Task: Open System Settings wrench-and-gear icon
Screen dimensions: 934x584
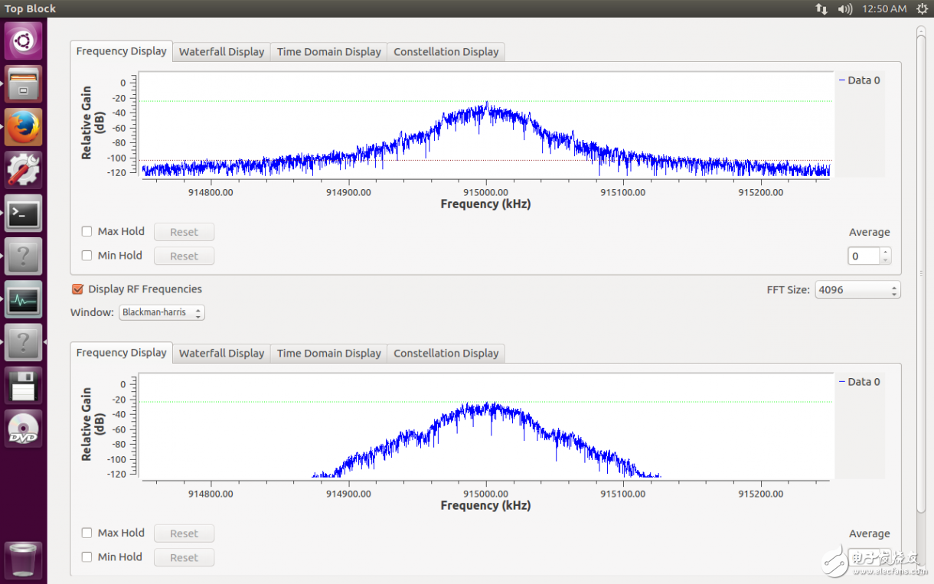Action: [23, 170]
